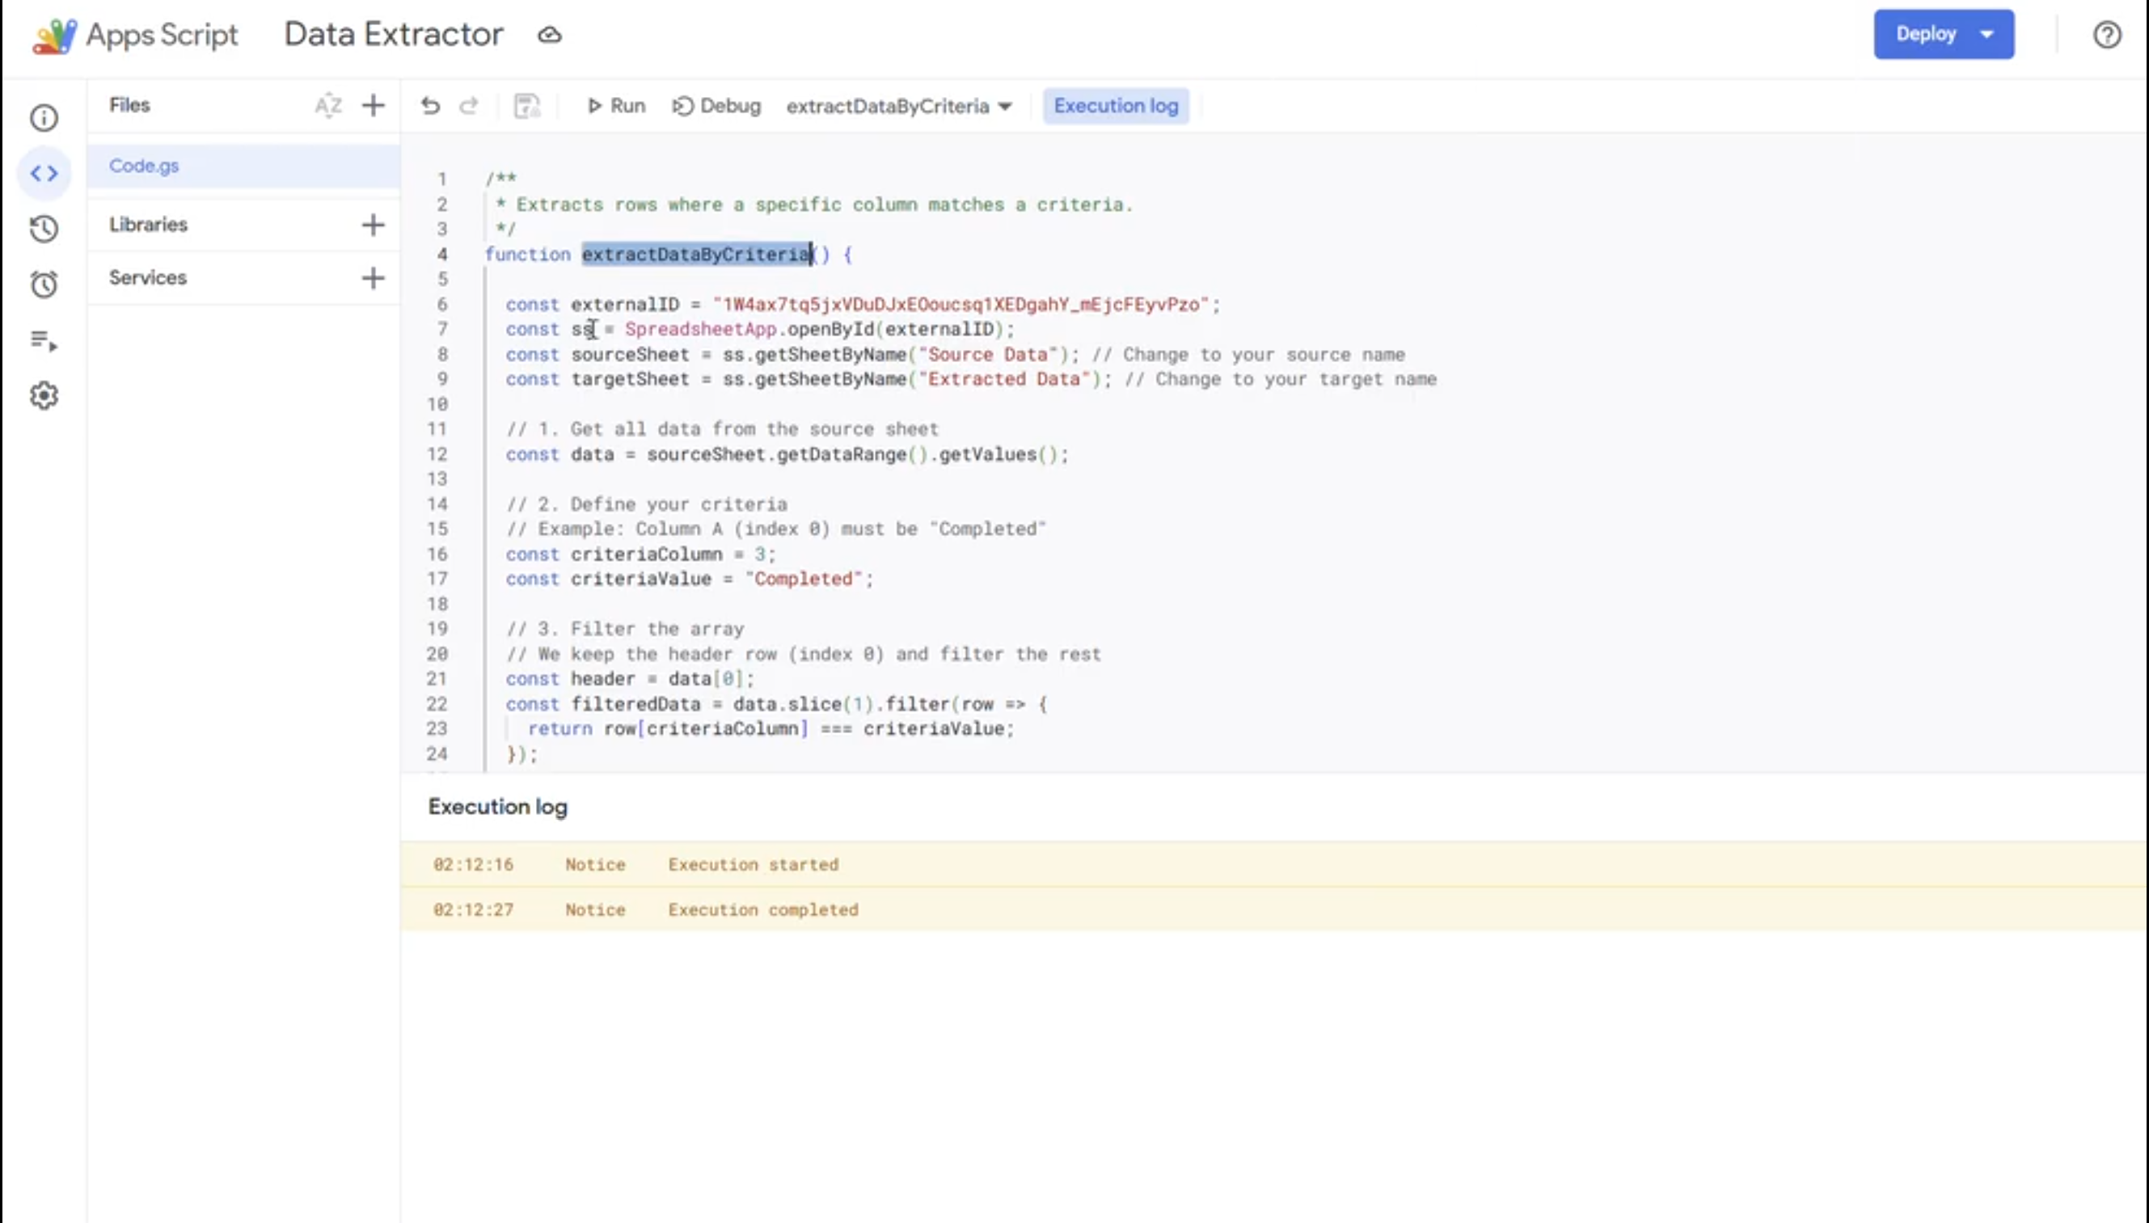This screenshot has width=2149, height=1223.
Task: Add a library to the project
Action: pos(373,224)
